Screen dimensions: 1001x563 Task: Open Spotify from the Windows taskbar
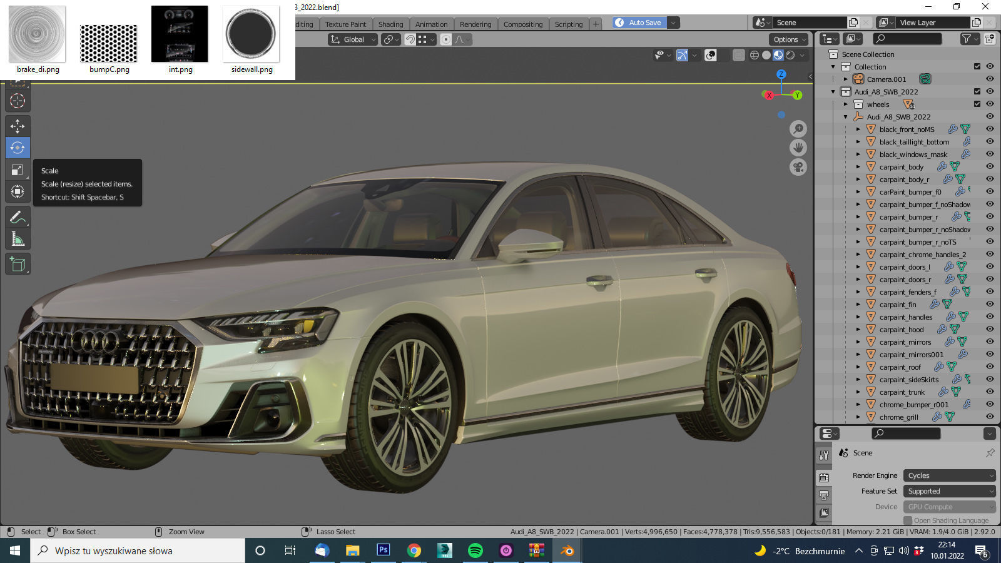click(475, 550)
